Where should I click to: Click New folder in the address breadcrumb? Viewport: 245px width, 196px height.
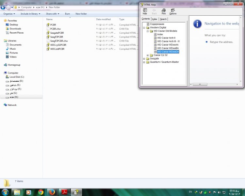coord(54,7)
